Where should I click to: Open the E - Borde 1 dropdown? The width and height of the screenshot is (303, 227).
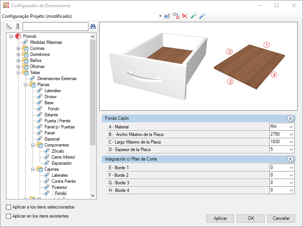pos(291,168)
